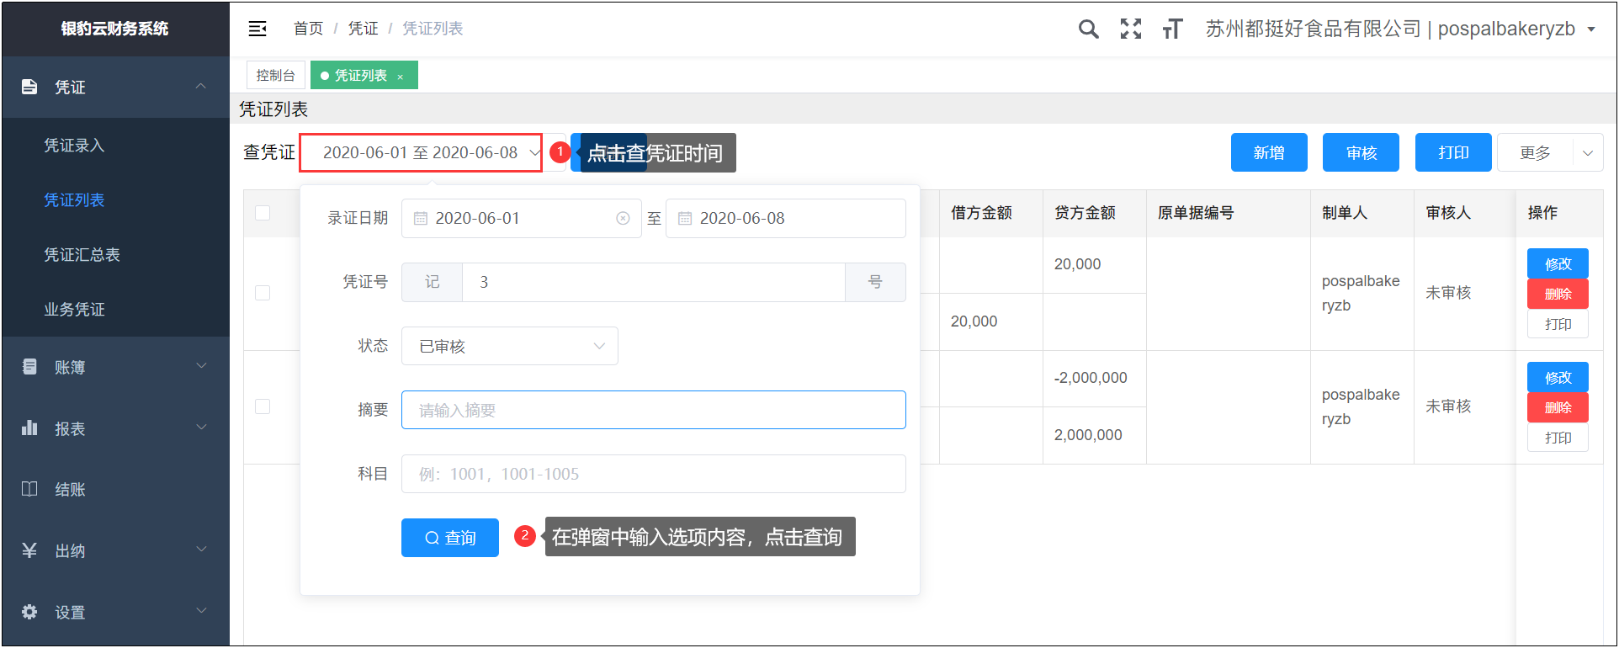Clear the start date with the circle-x icon
The height and width of the screenshot is (648, 1619).
pos(623,219)
